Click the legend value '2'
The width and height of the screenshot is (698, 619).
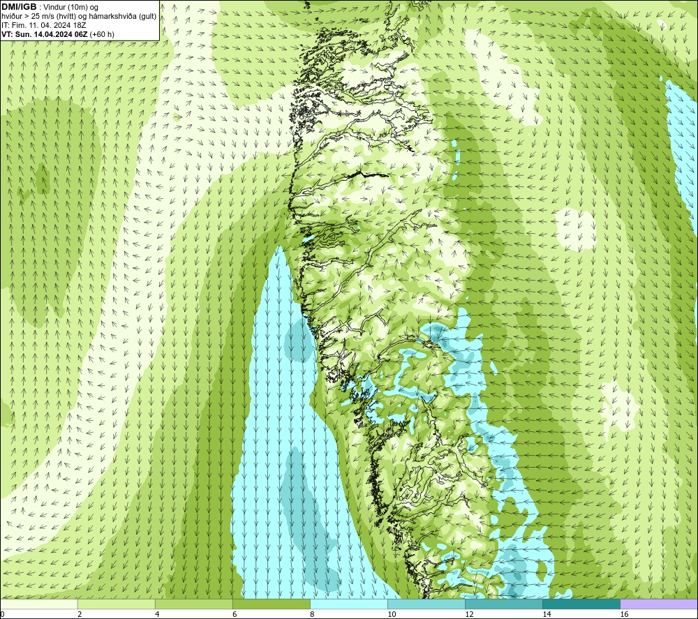pyautogui.click(x=80, y=615)
